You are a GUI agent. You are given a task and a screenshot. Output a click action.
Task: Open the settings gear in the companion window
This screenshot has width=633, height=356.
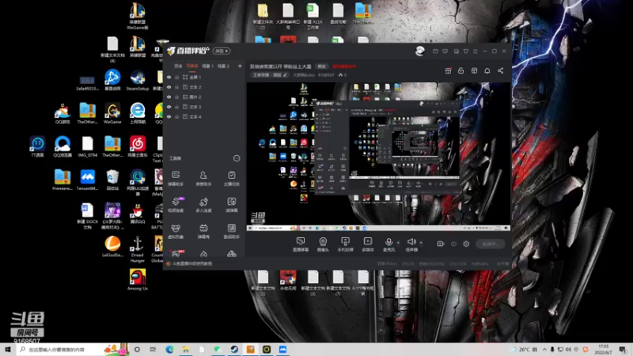[x=466, y=244]
